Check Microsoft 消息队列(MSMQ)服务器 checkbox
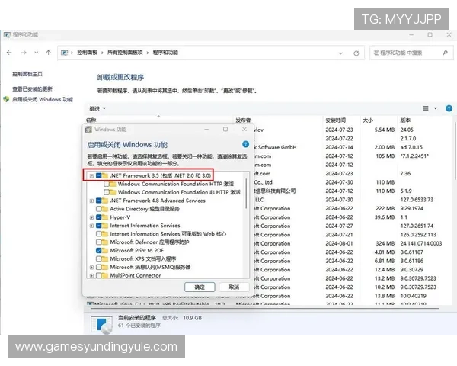This screenshot has height=366, width=457. (x=99, y=268)
